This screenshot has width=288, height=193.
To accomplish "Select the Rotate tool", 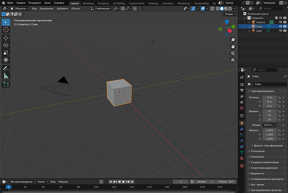I will pos(6,45).
